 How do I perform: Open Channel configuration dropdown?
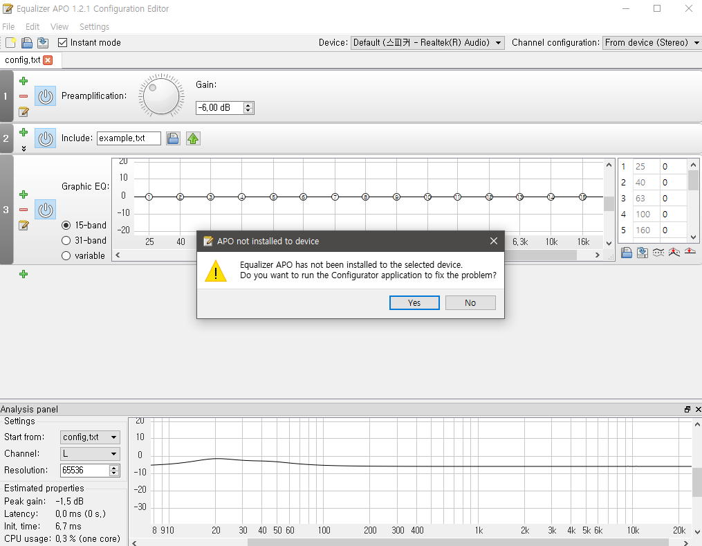(x=652, y=42)
